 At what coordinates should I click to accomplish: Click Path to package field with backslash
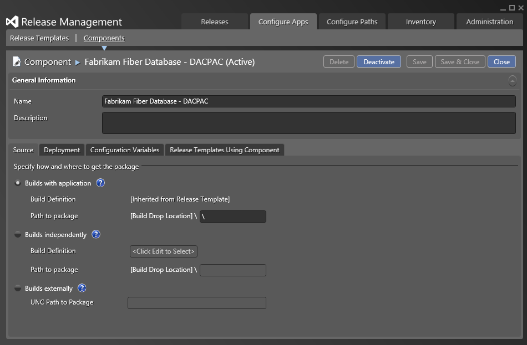233,217
